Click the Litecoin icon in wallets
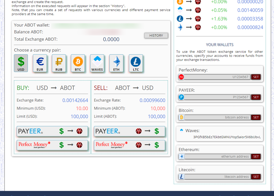Viewport: 274px width, 196px height. point(182,177)
